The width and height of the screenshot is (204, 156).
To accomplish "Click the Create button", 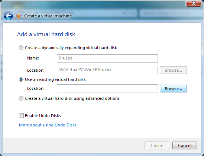I will point(157,145).
